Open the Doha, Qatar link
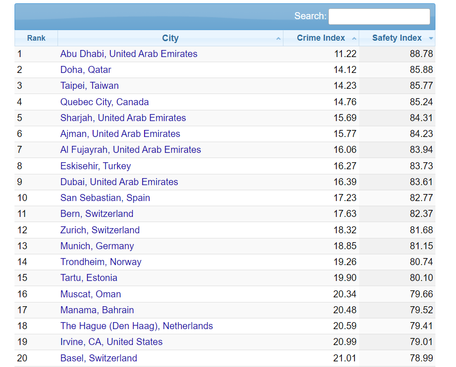Screen dimensions: 456x367 pos(86,70)
